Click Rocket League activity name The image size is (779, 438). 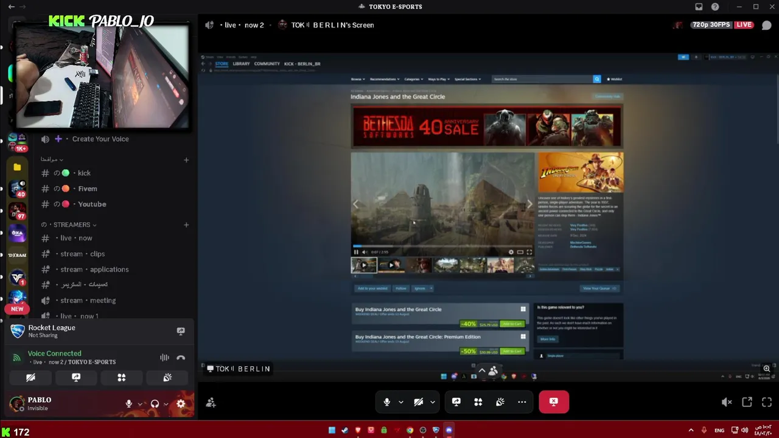tap(52, 328)
